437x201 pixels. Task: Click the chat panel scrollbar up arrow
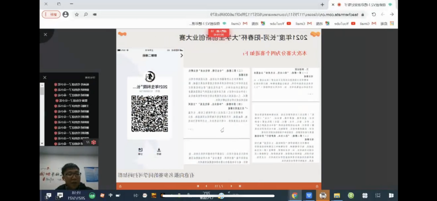42,84
